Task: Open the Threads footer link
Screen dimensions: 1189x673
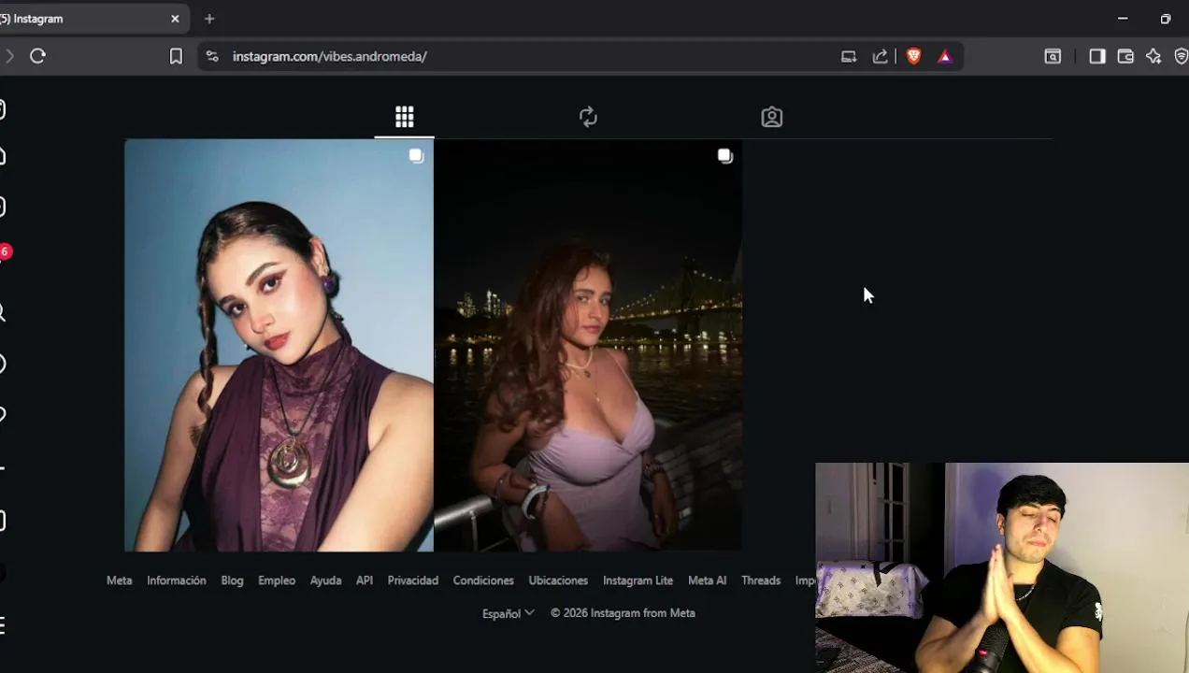Action: pos(761,580)
